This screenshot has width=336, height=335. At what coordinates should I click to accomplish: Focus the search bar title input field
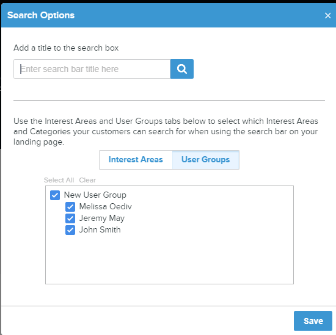[92, 69]
